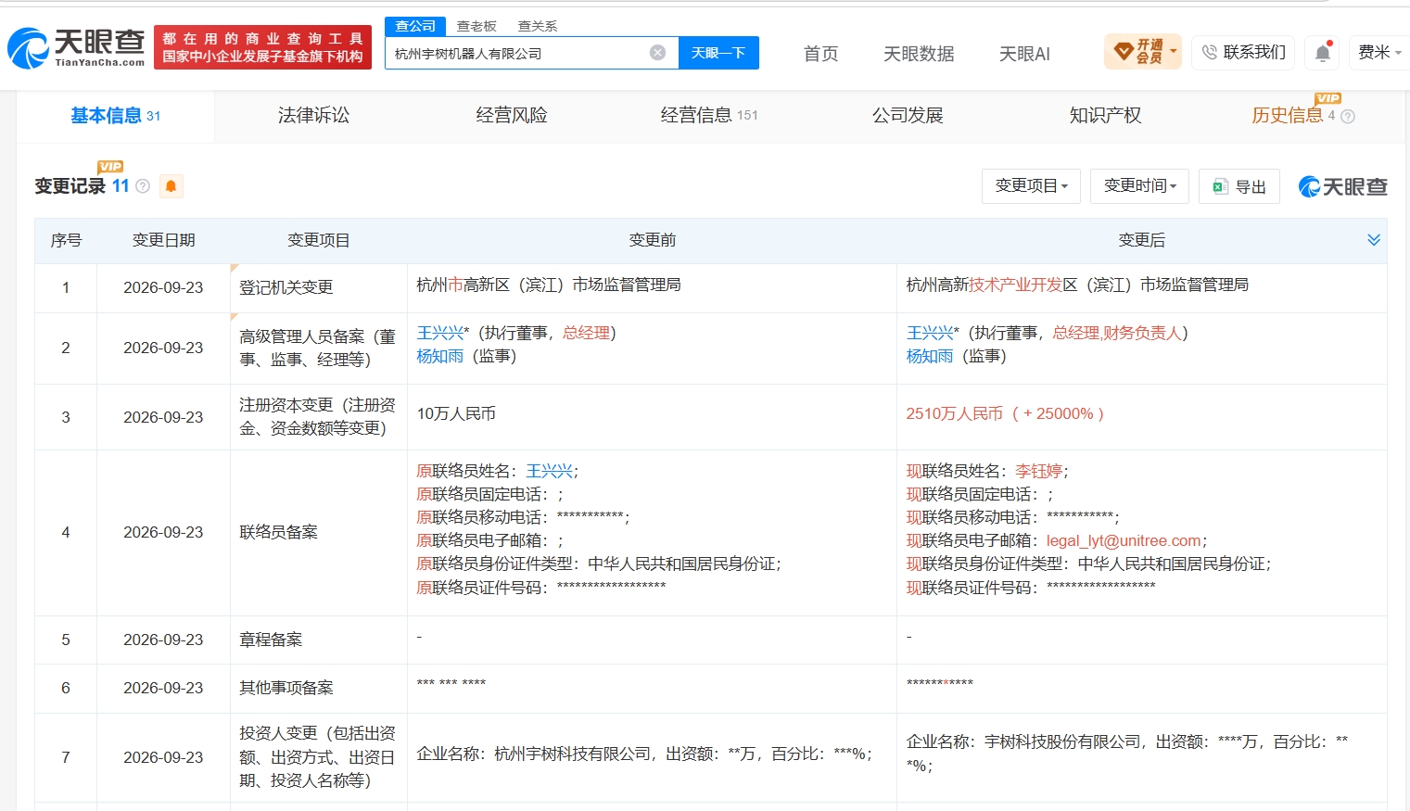Click 高级管理人员备案 change item in row 2
1410x811 pixels.
point(318,348)
